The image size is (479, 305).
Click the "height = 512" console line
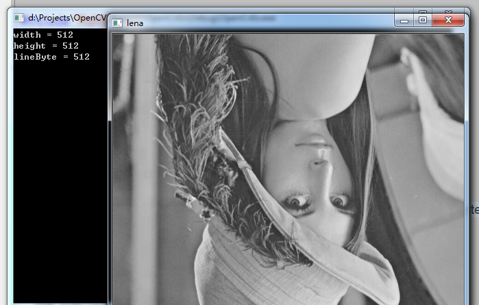click(x=46, y=46)
